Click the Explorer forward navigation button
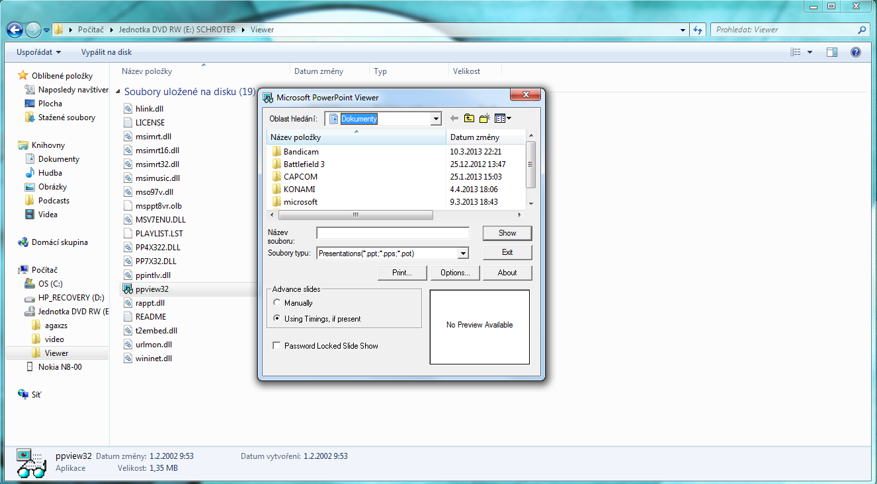 32,30
